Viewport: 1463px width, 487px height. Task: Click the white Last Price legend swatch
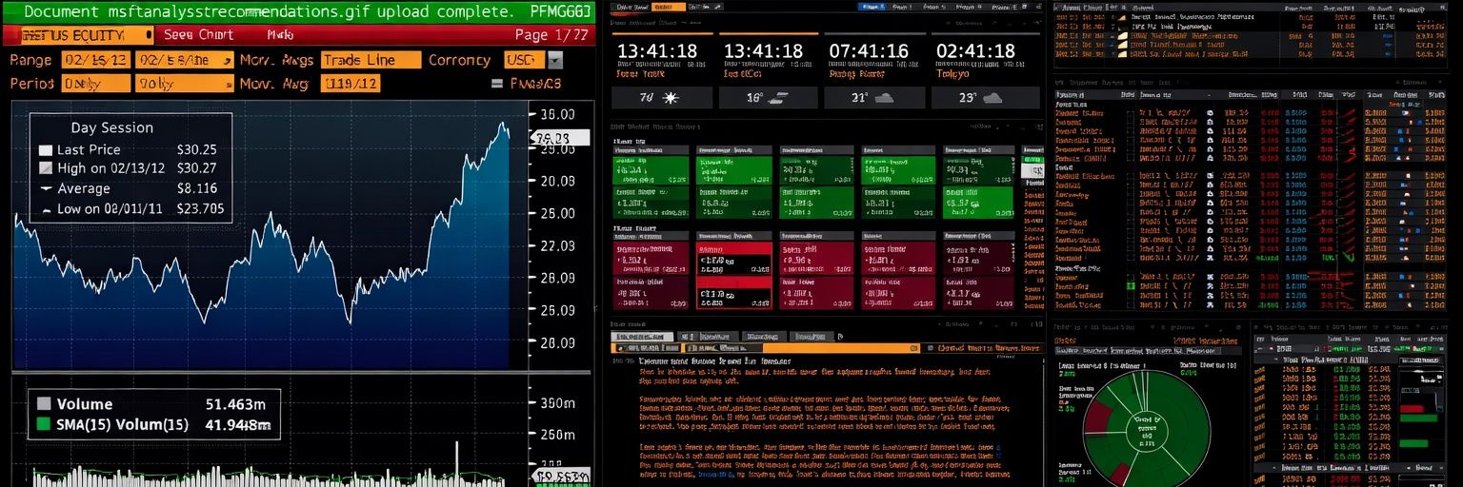pos(46,150)
